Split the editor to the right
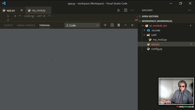Image resolution: width=195 pixels, height=110 pixels. 126,10
